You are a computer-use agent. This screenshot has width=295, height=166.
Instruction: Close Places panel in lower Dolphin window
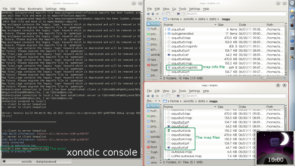(x=160, y=101)
